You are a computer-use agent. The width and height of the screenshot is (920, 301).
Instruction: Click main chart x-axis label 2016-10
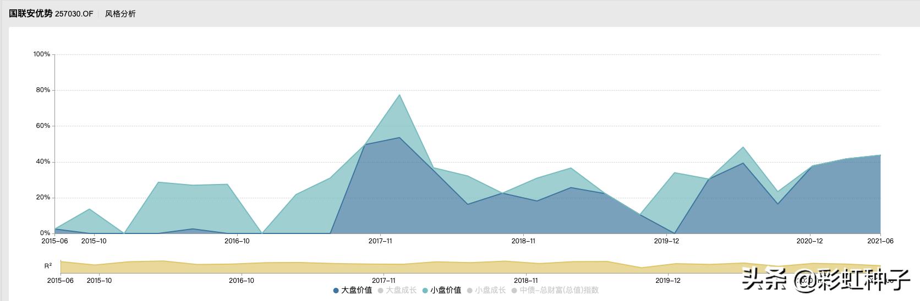pos(237,241)
